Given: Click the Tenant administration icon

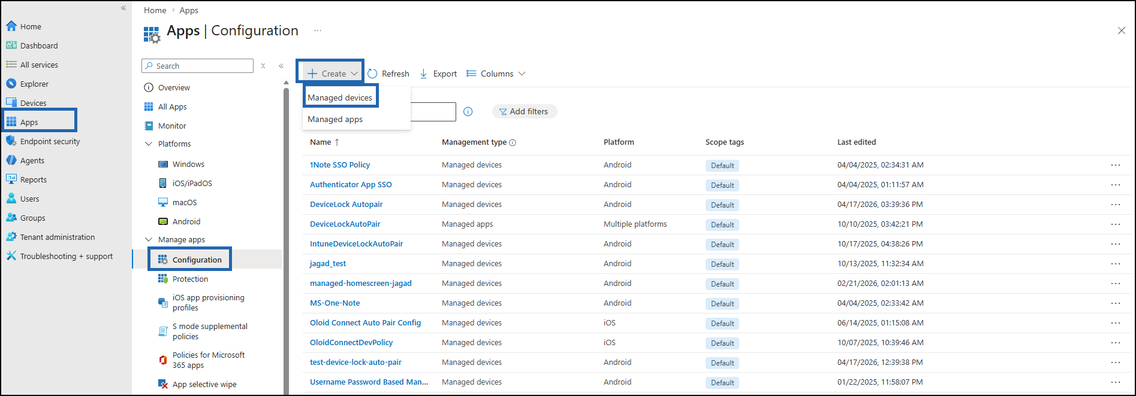Looking at the screenshot, I should coord(11,237).
